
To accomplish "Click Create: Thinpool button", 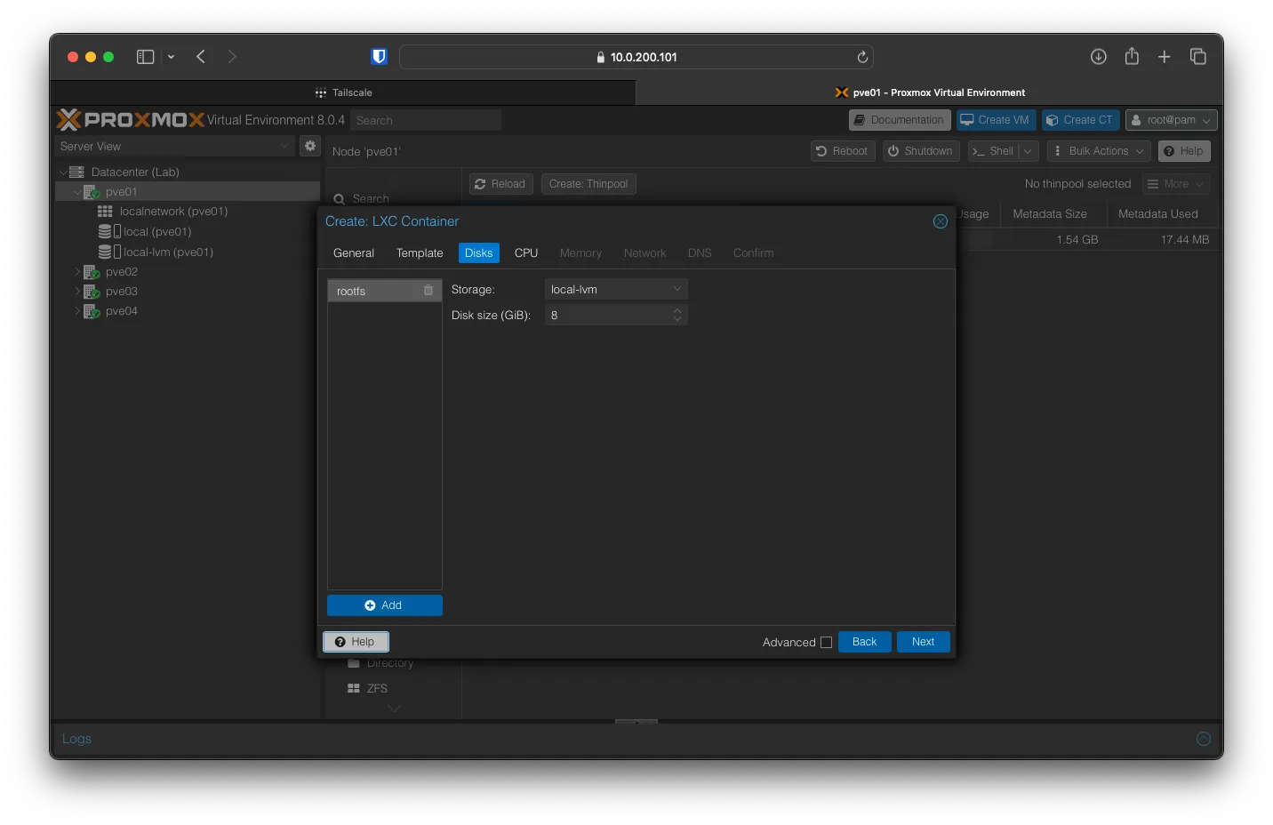I will click(588, 184).
